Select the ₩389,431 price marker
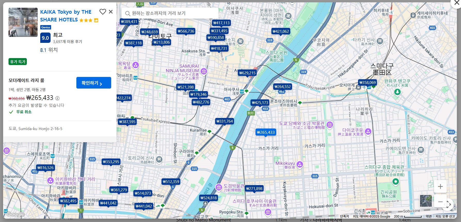The width and height of the screenshot is (461, 222). click(129, 22)
